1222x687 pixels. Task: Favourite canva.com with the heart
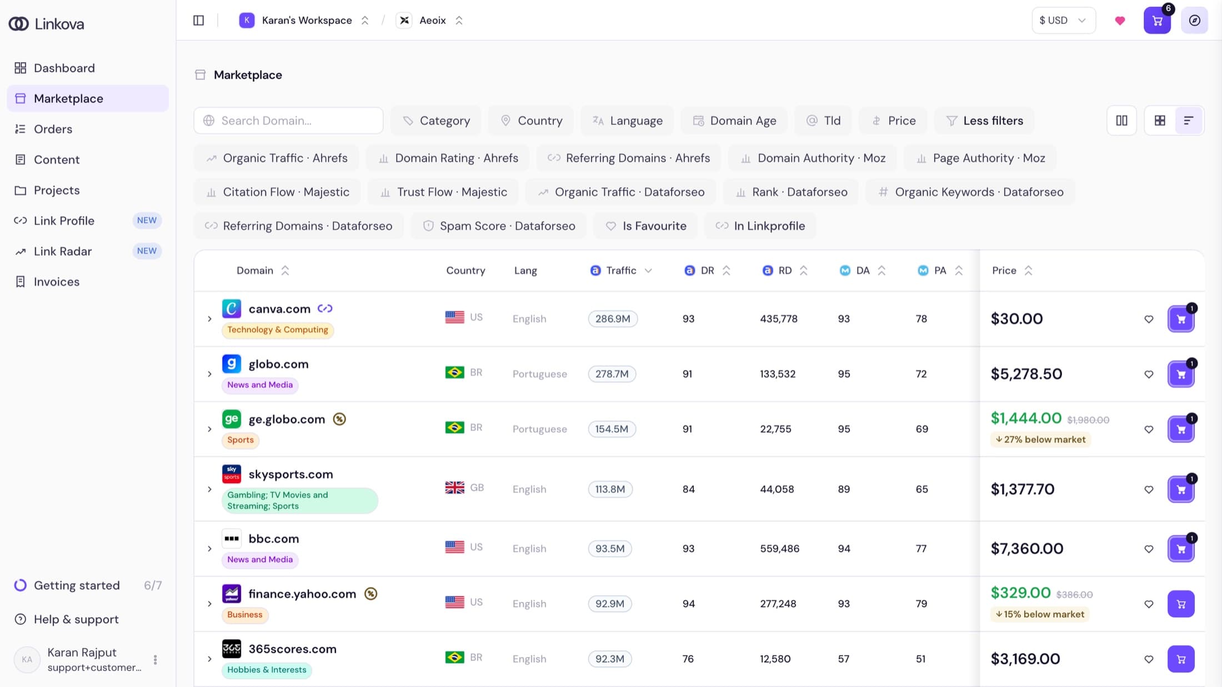(x=1149, y=319)
